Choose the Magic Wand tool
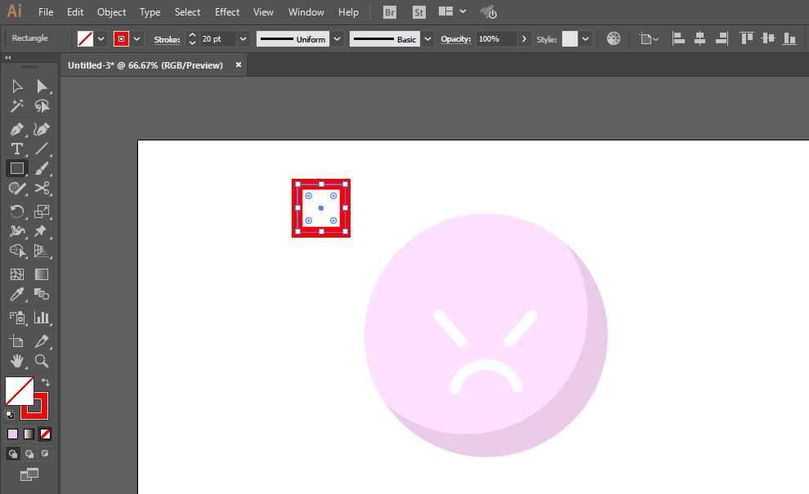 (x=17, y=105)
